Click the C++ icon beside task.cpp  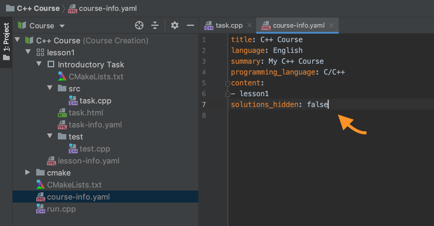[73, 100]
